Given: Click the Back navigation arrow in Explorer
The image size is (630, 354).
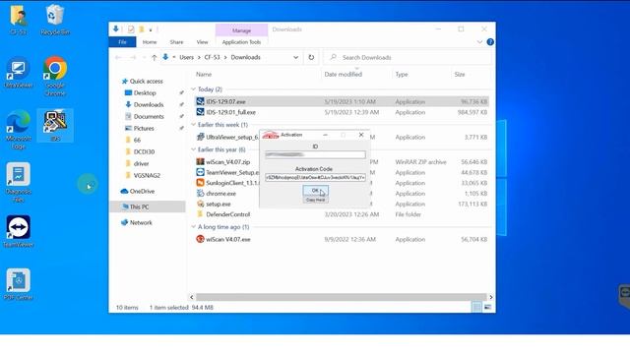Looking at the screenshot, I should tap(118, 58).
